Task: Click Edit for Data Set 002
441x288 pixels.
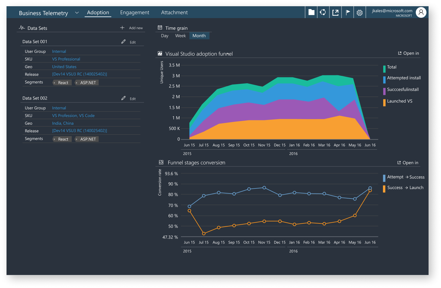Action: coord(133,99)
